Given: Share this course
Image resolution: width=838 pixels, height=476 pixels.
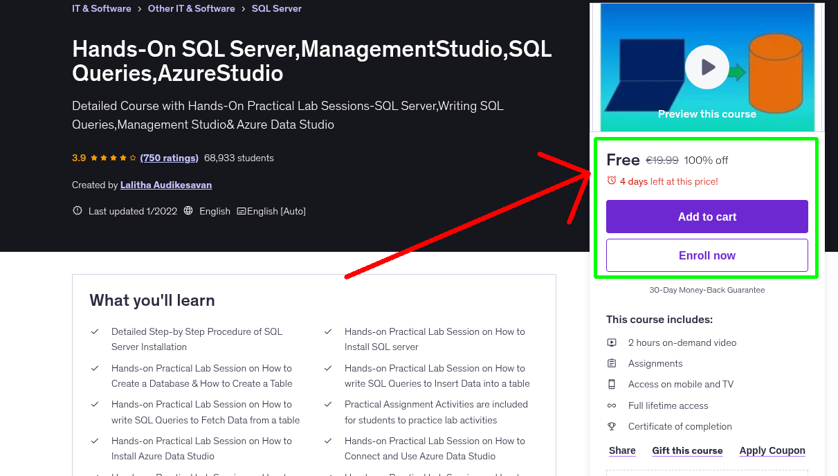Looking at the screenshot, I should (x=622, y=450).
